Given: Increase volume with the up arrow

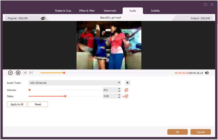Looking at the screenshot, I should click(119, 89).
